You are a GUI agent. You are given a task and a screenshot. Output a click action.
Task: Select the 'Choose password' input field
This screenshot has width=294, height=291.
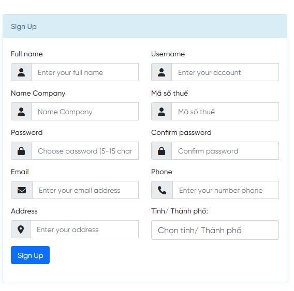click(x=85, y=151)
